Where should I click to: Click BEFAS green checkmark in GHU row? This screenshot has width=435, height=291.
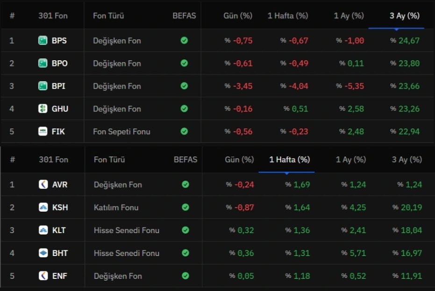[x=184, y=108]
